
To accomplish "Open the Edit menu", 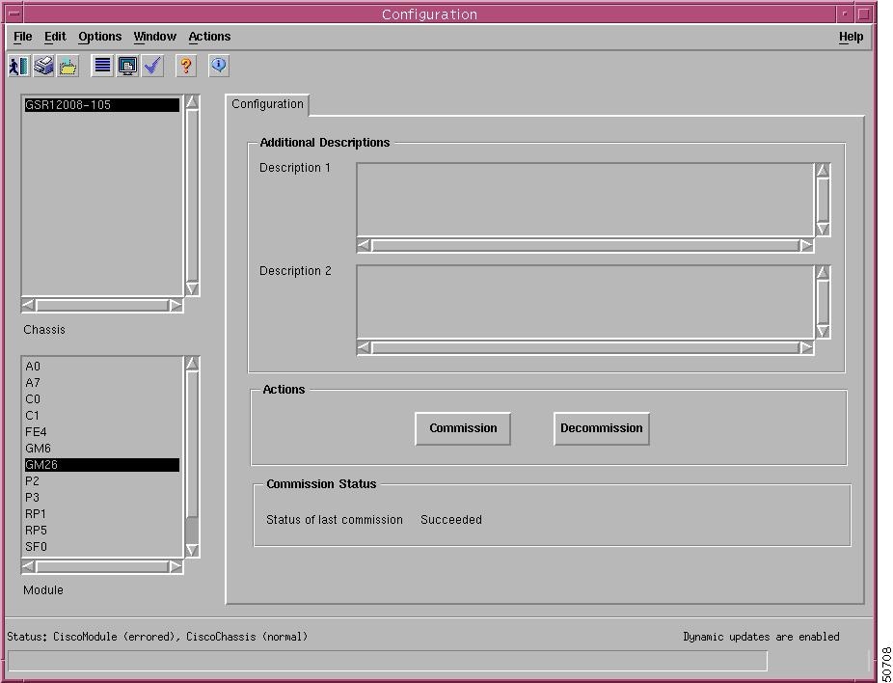I will coord(55,37).
